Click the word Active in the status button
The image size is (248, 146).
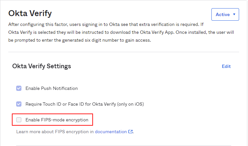tap(223, 14)
